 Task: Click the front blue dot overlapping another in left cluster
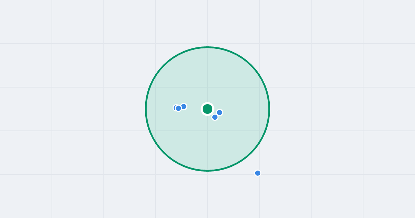point(178,108)
